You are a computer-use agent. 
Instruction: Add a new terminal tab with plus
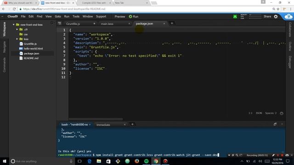click(132, 124)
